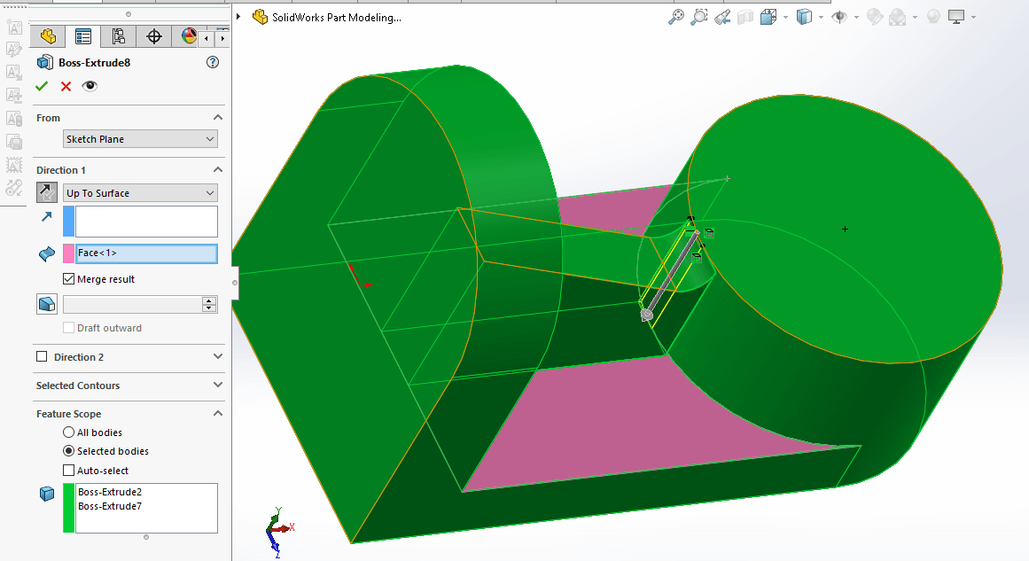The height and width of the screenshot is (561, 1029).
Task: Click the Previous View icon
Action: pos(722,17)
